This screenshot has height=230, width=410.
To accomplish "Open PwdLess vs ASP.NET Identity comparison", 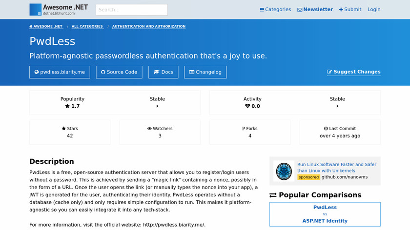I will [325, 214].
